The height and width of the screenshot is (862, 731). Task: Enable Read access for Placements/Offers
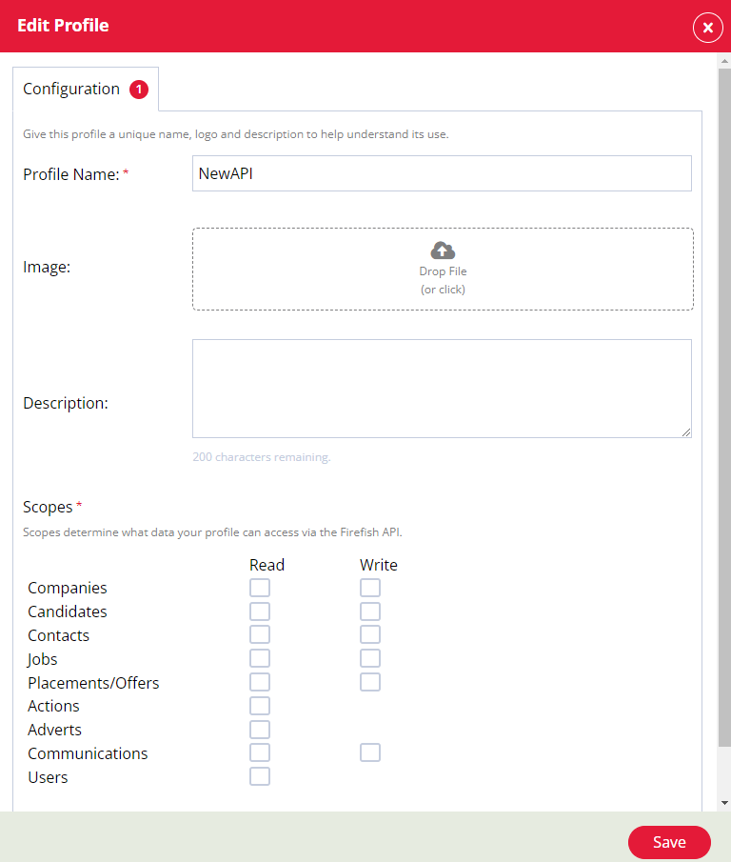click(260, 681)
